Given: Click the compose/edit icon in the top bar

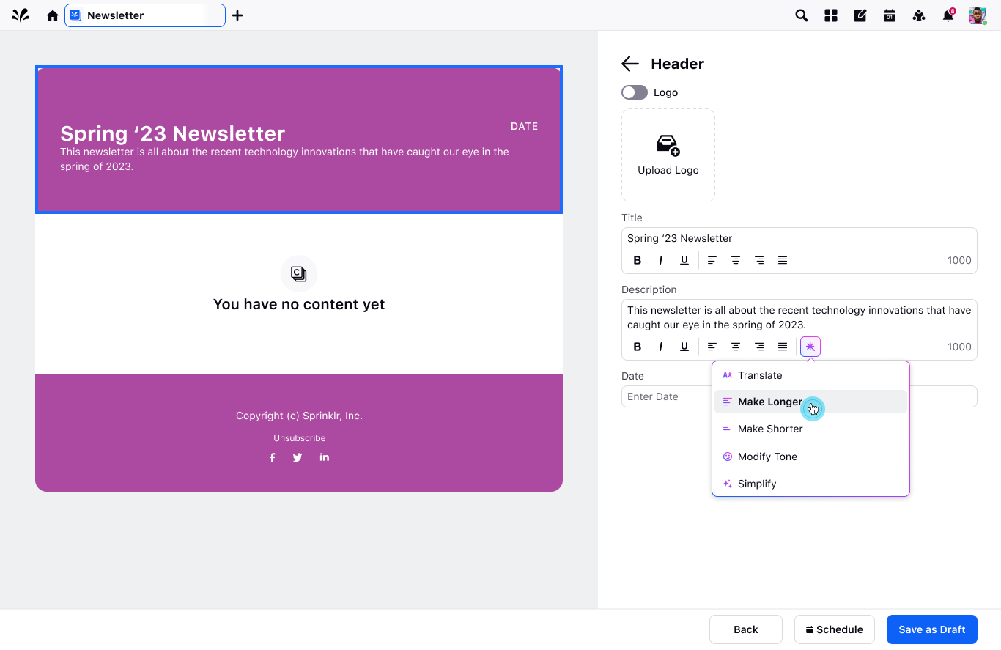Looking at the screenshot, I should [x=860, y=15].
